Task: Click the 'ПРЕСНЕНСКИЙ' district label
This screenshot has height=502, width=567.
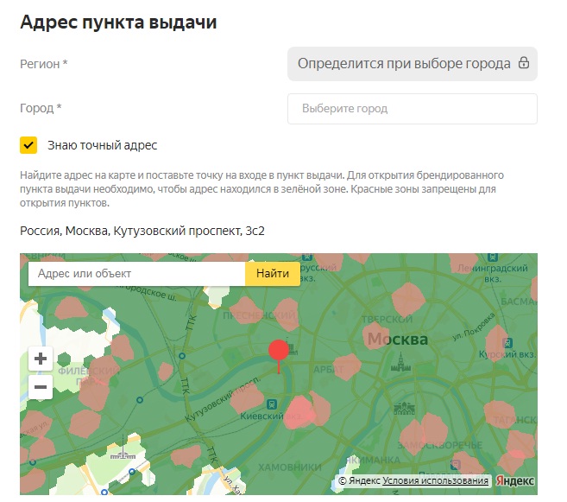Action: pyautogui.click(x=259, y=315)
